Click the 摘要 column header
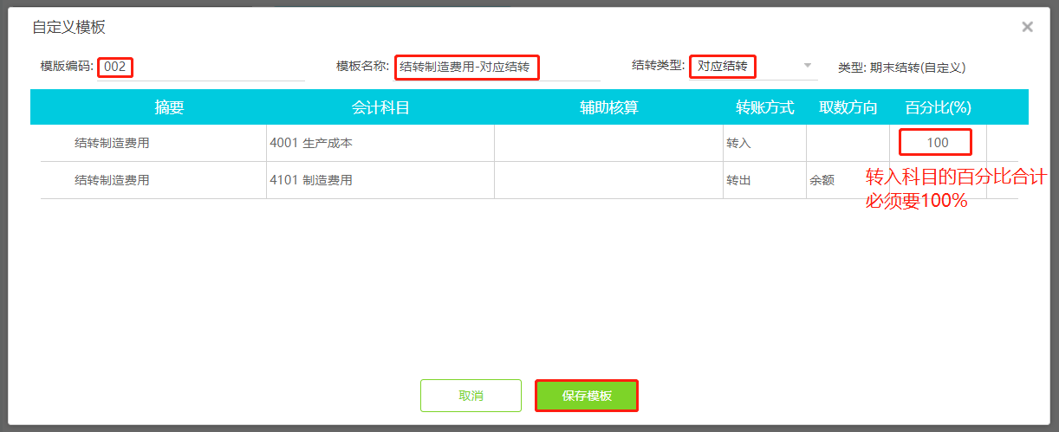Viewport: 1059px width, 432px height. click(x=170, y=107)
